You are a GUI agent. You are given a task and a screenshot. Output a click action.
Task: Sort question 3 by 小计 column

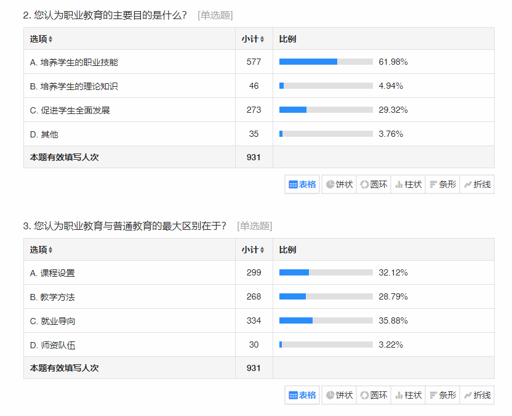point(253,250)
